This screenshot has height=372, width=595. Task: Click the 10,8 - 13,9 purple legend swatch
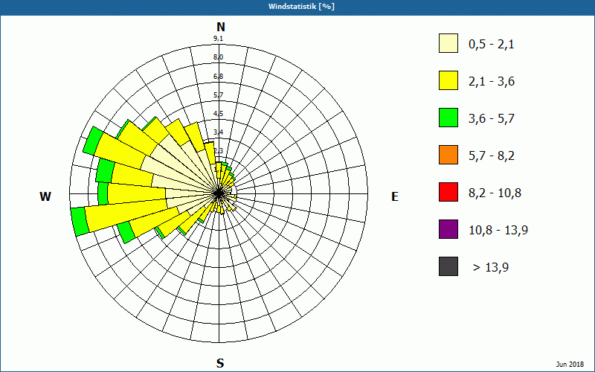click(x=448, y=229)
